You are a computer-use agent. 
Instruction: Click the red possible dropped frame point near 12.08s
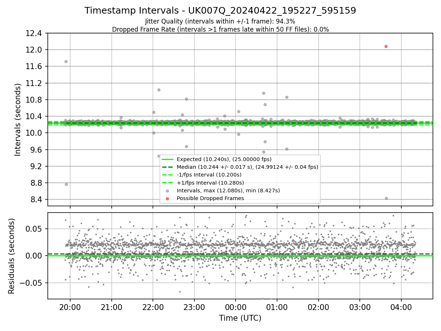point(386,46)
